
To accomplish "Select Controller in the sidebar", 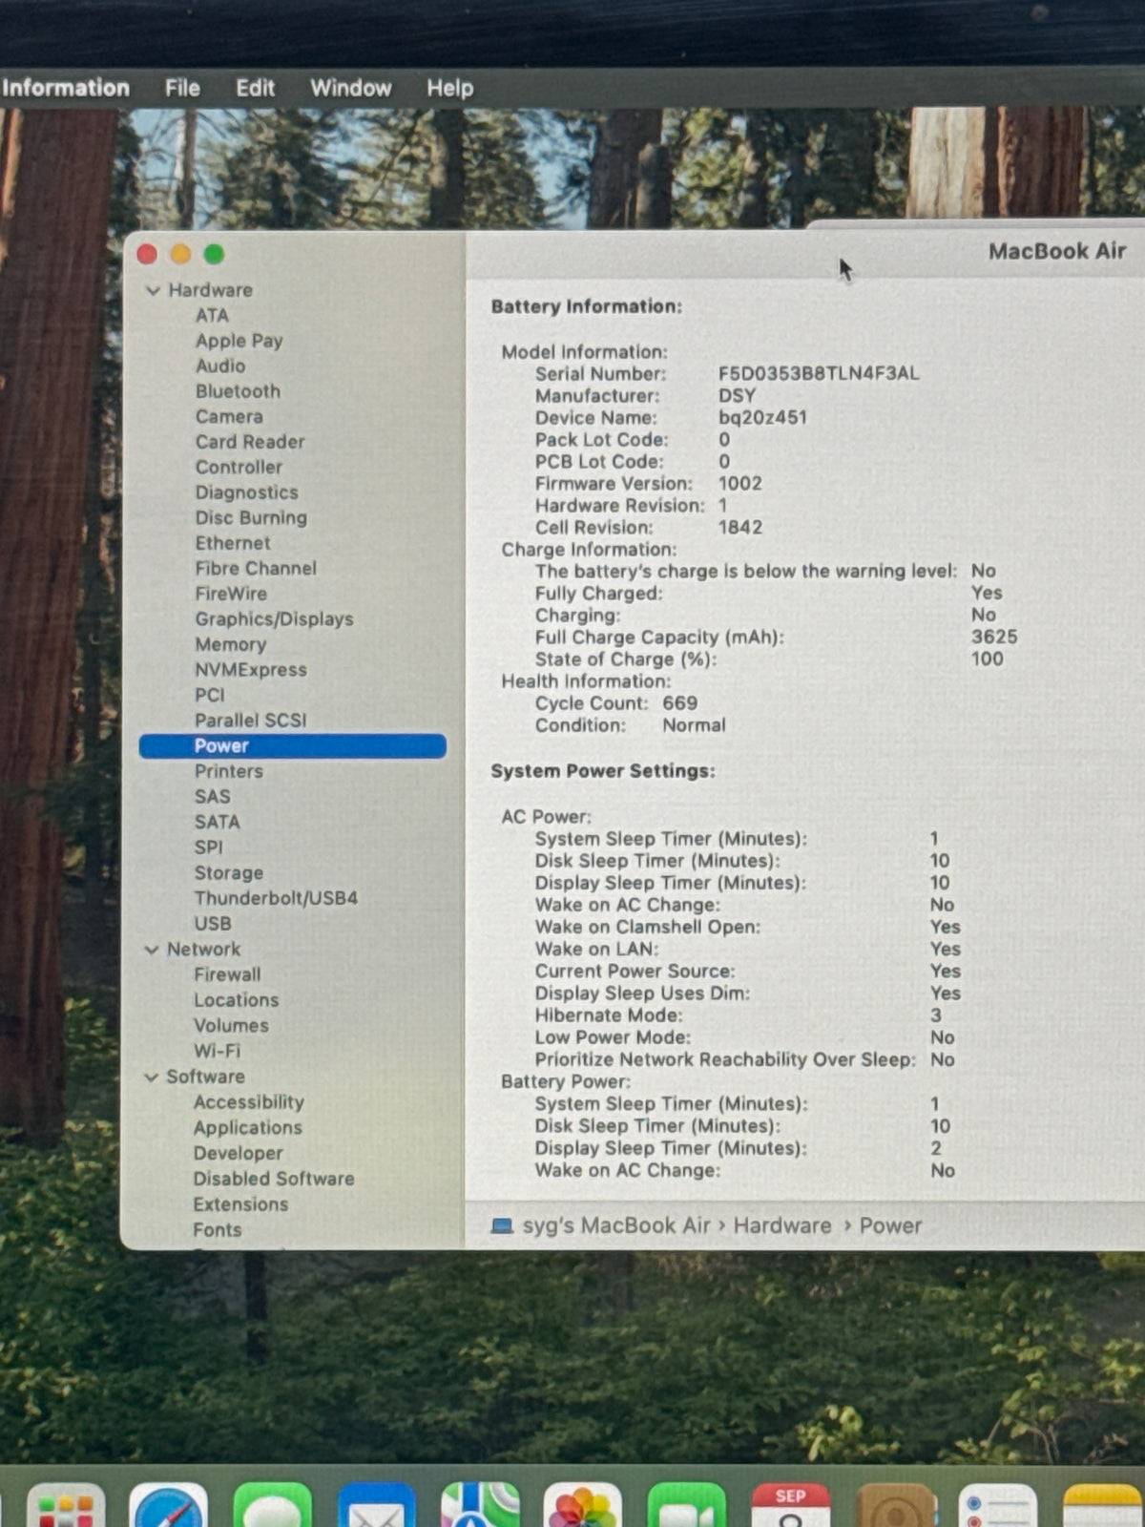I will pyautogui.click(x=239, y=467).
